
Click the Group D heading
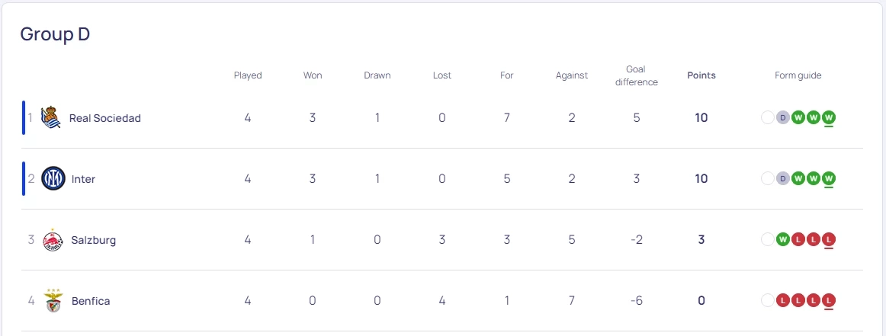pos(55,34)
